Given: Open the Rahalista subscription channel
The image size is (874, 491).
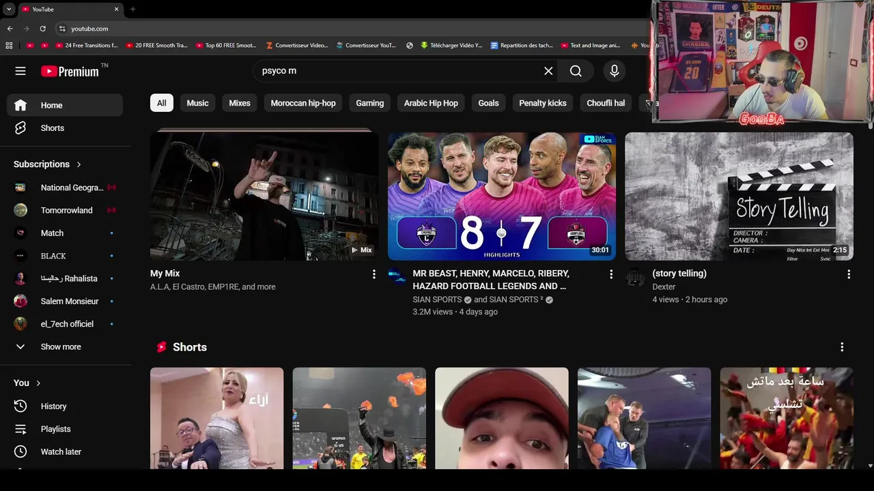Looking at the screenshot, I should [x=65, y=278].
